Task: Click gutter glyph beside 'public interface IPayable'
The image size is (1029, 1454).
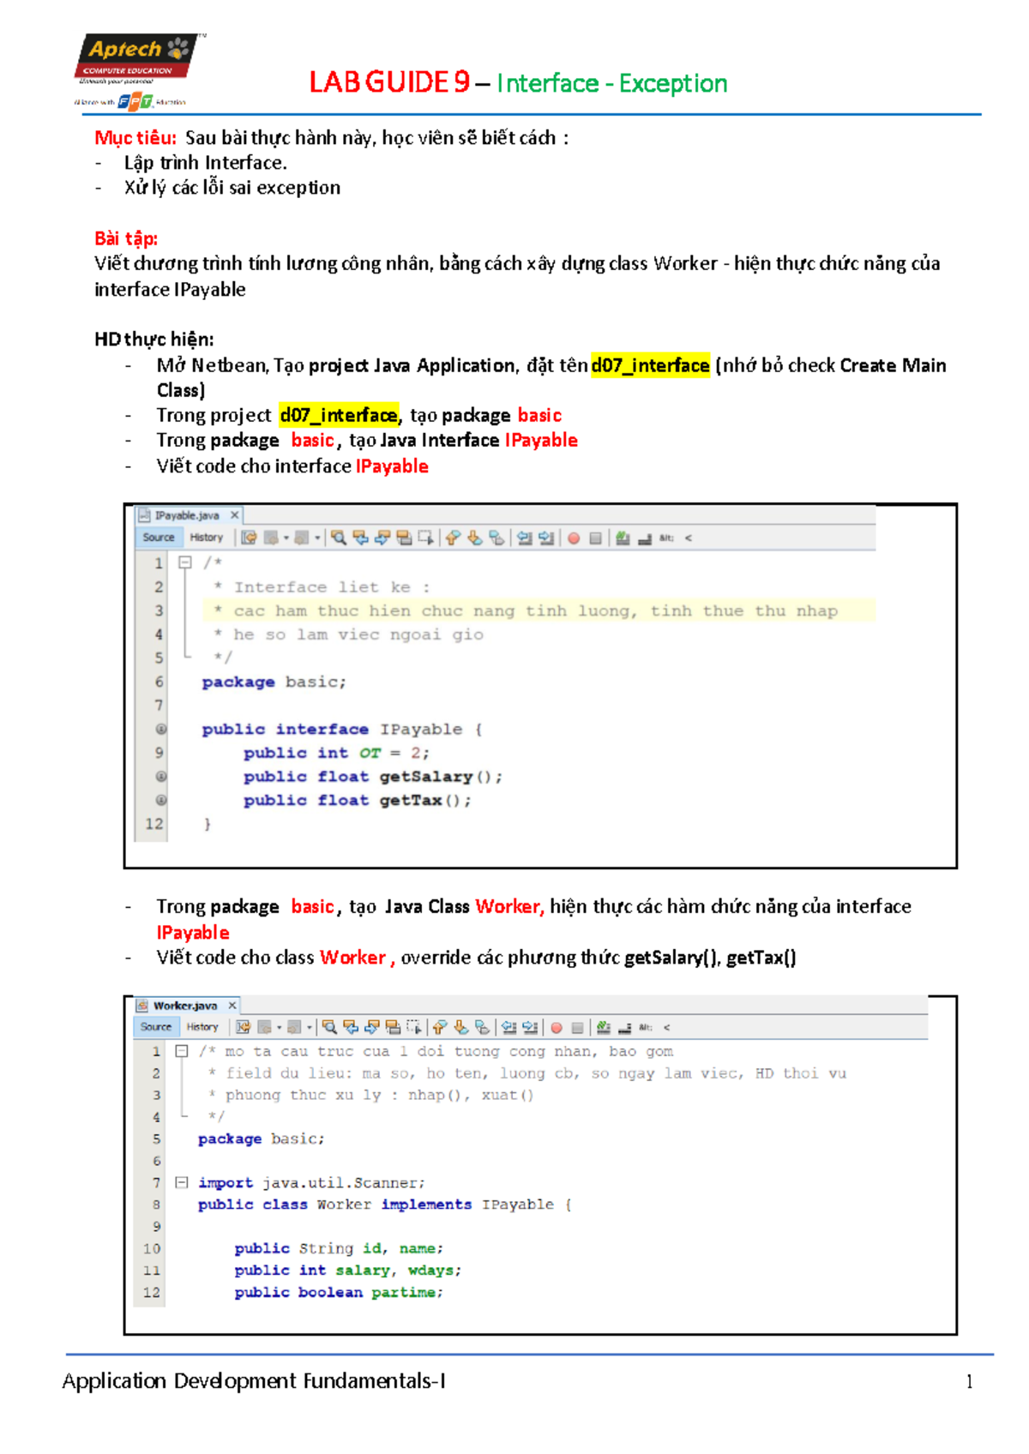Action: click(x=160, y=729)
